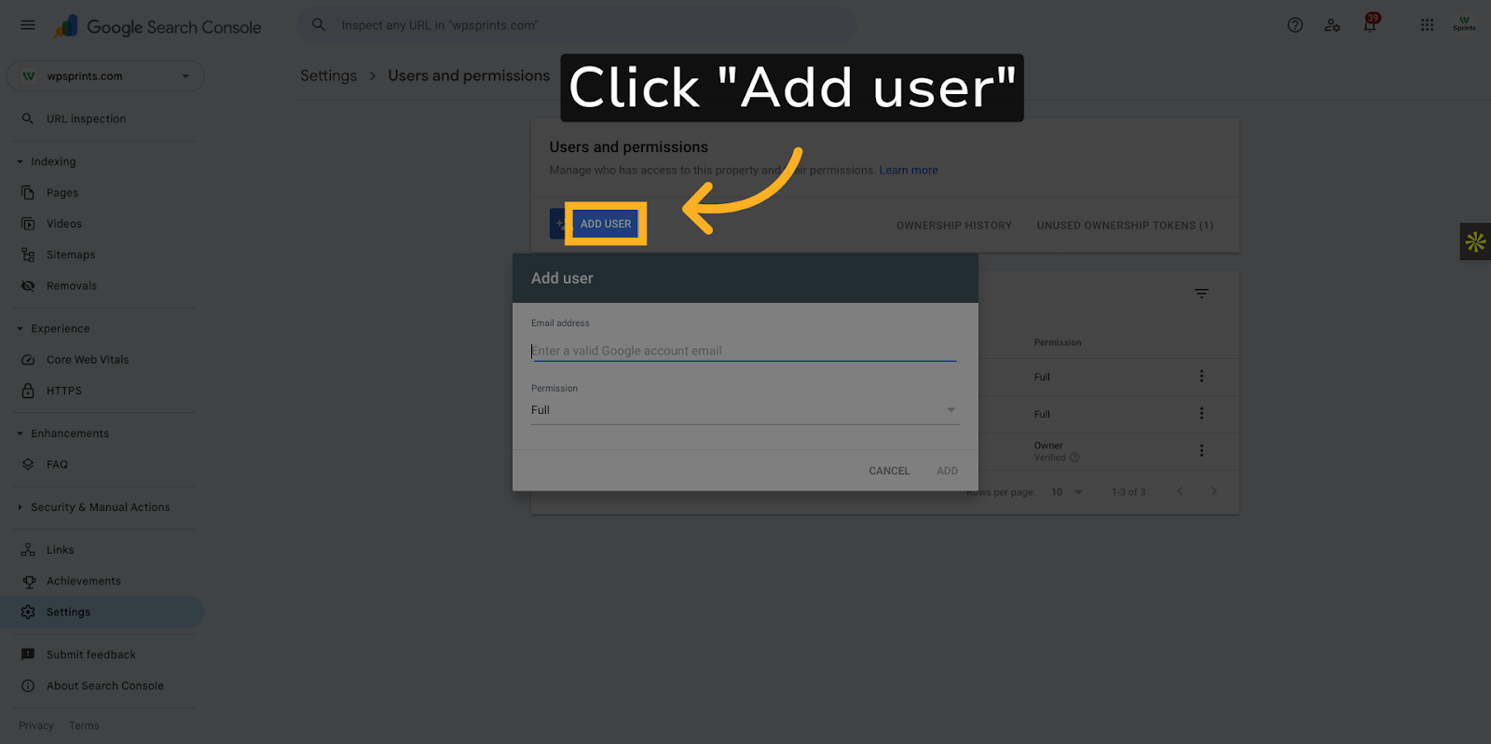
Task: Open rows per page dropdown
Action: pyautogui.click(x=1067, y=492)
